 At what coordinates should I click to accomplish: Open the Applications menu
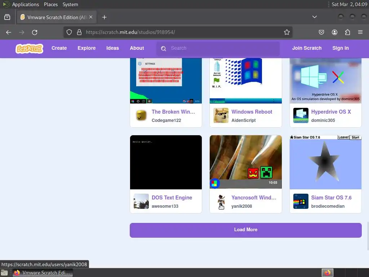(x=26, y=4)
